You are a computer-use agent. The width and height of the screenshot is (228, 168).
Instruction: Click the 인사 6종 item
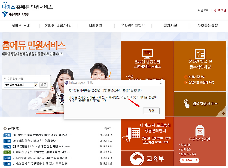coord(185,149)
